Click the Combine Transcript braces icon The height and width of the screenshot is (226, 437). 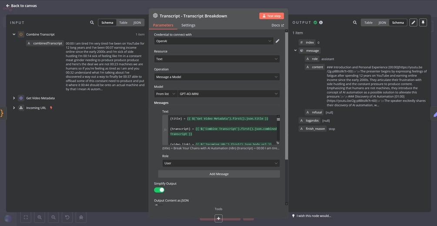point(21,34)
